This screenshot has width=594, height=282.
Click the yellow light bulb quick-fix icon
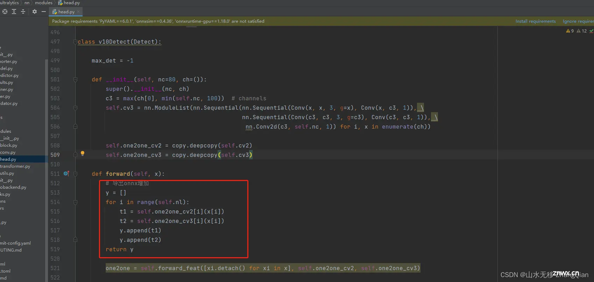pos(83,153)
